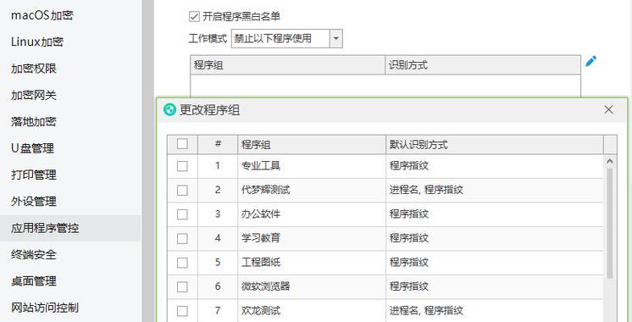Click the blue pencil edit icon
The width and height of the screenshot is (632, 322).
590,61
